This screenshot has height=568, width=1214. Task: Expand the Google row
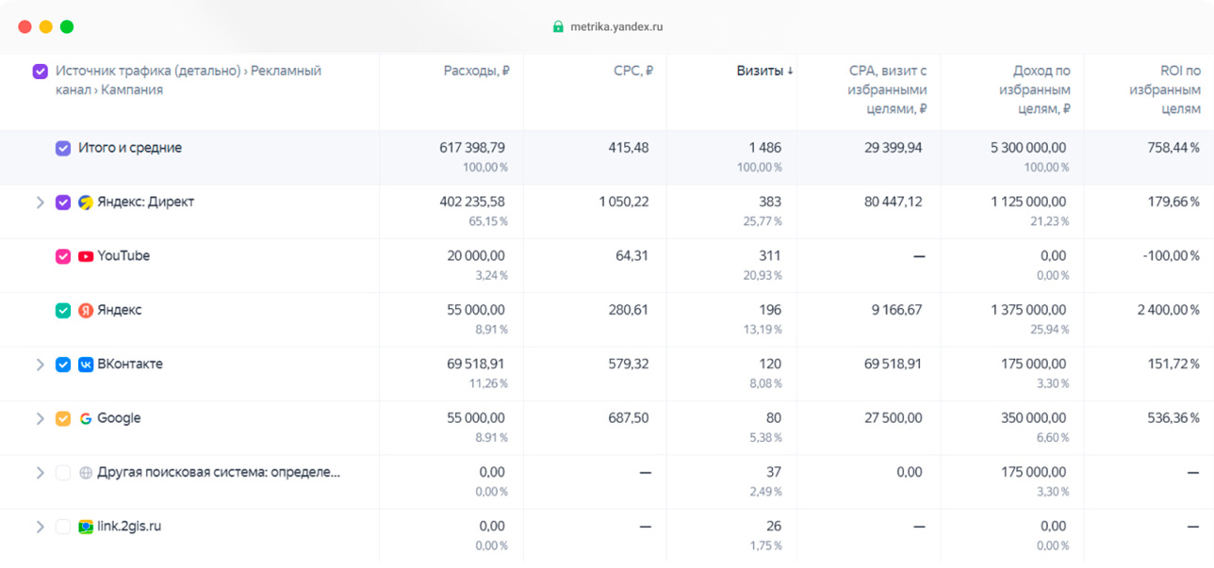40,418
